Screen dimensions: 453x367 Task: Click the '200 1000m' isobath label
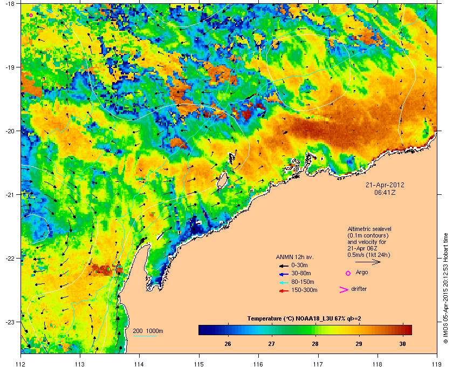click(148, 331)
